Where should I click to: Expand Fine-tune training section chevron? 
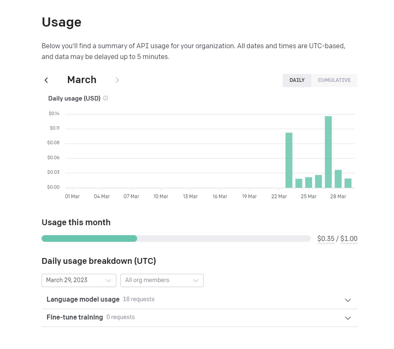[348, 318]
